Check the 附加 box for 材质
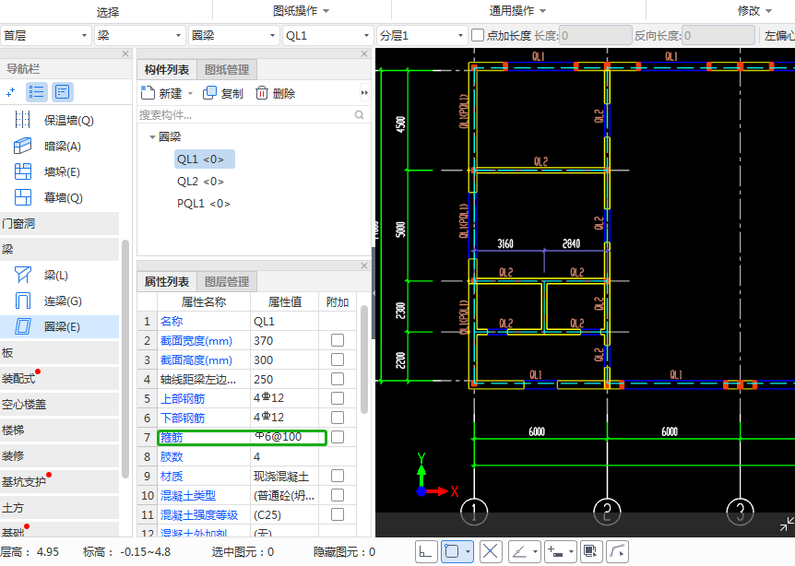This screenshot has height=566, width=795. (x=338, y=476)
